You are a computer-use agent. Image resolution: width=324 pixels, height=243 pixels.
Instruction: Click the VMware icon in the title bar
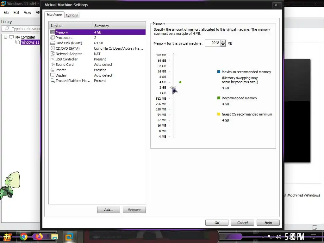[x=3, y=3]
